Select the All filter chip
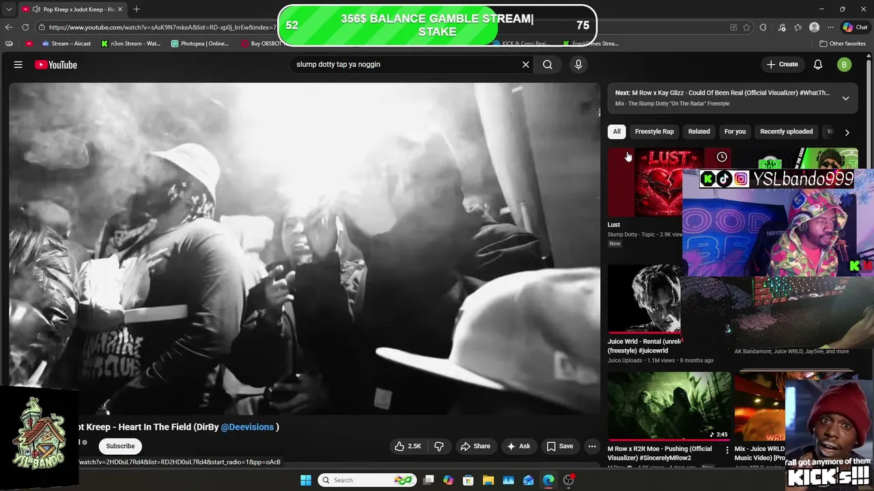This screenshot has width=874, height=491. pos(617,132)
